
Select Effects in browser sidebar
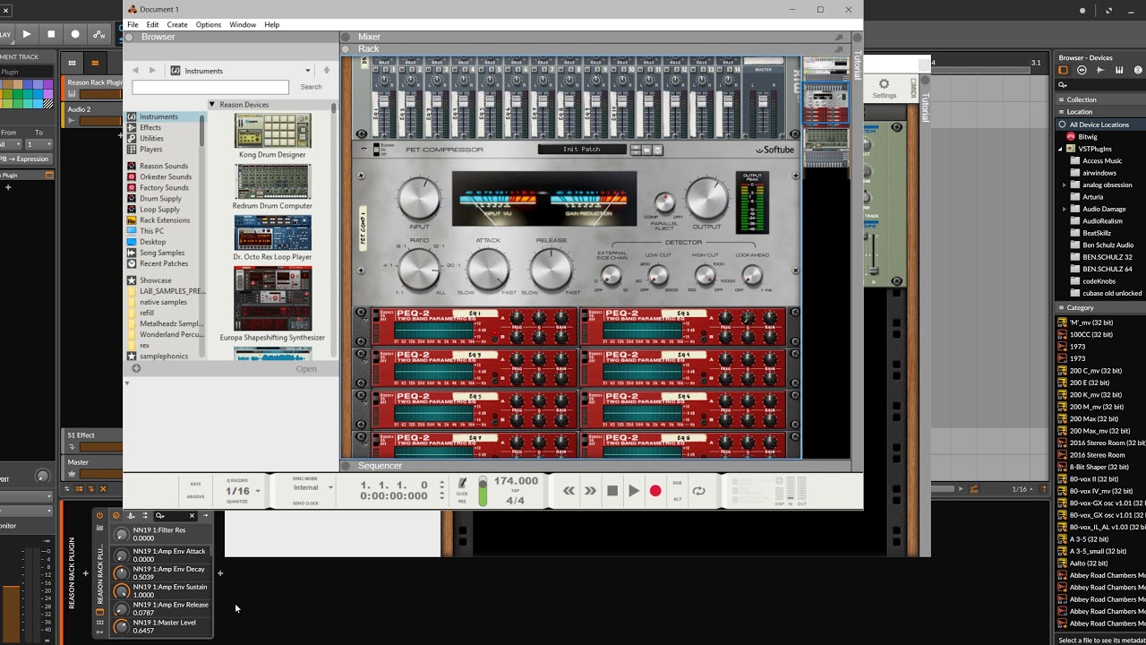[x=150, y=127]
